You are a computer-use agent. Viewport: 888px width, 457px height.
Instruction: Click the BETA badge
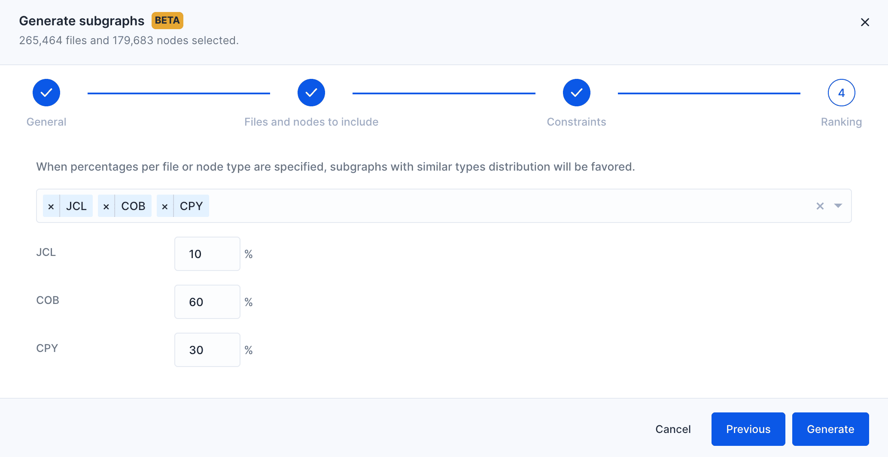[x=167, y=21]
